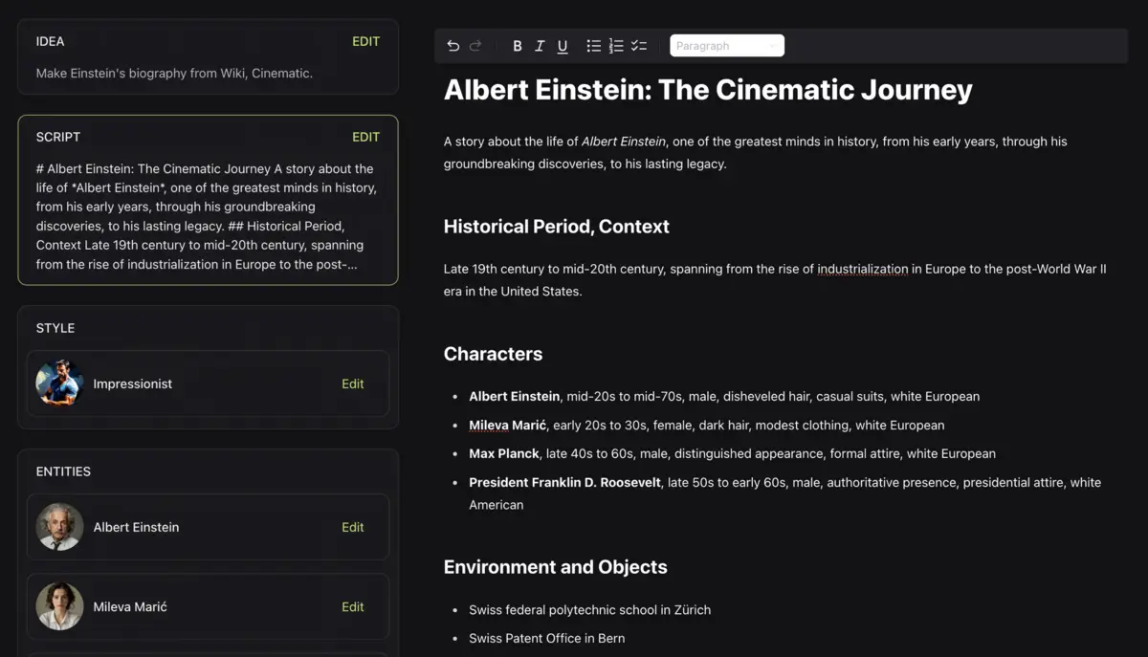Click the redo arrow in the editor toolbar

coord(475,46)
